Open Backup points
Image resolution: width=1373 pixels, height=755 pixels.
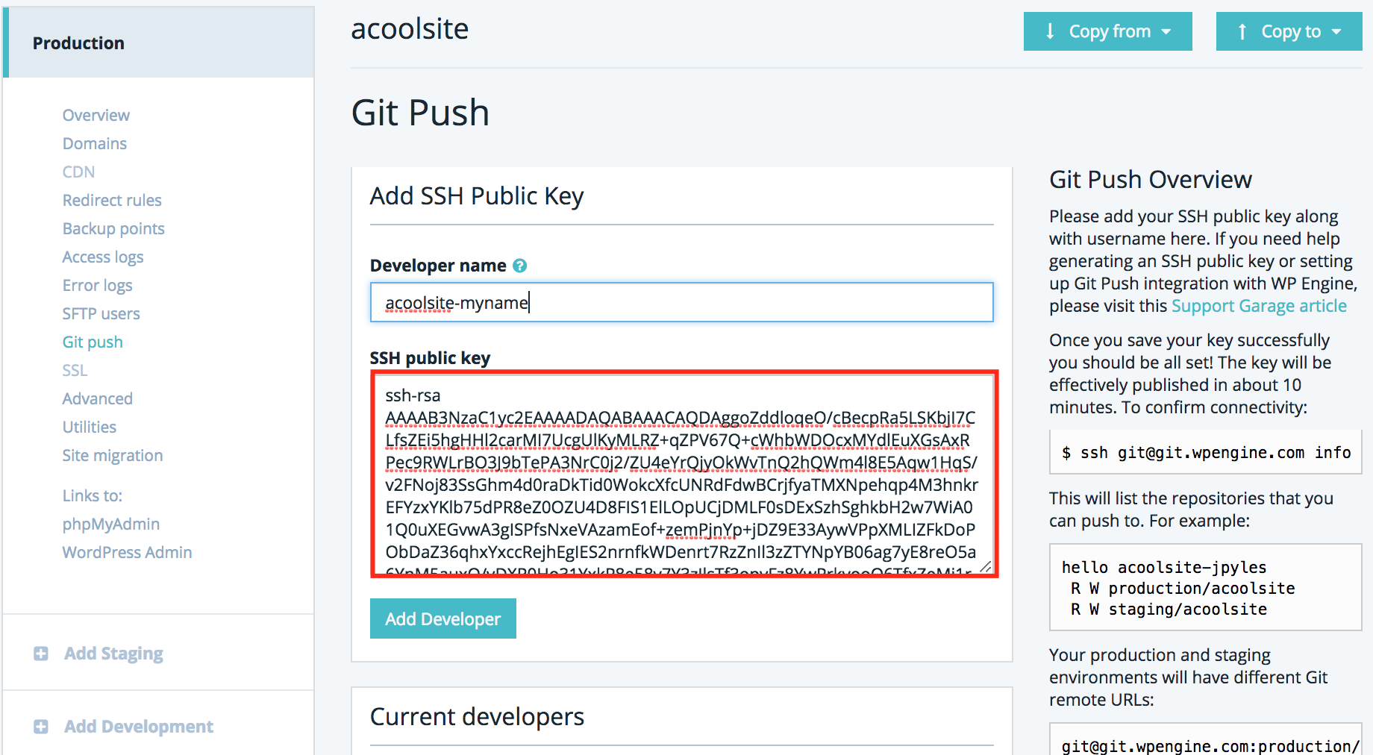[113, 228]
